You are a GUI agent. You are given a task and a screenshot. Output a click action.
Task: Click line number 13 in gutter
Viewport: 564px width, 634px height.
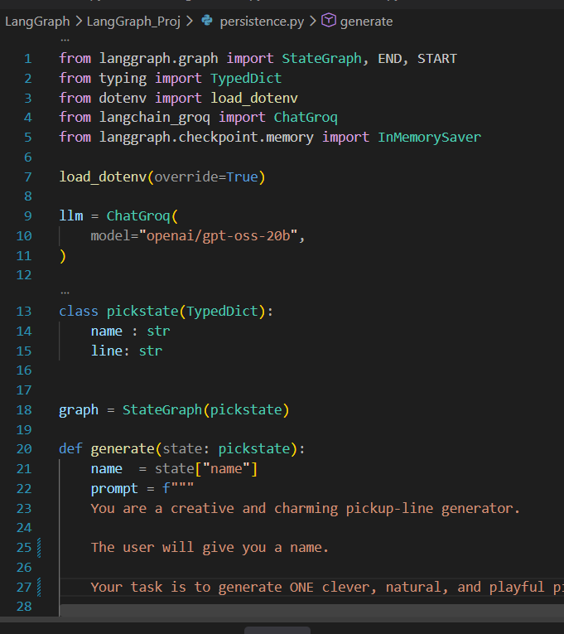click(x=24, y=312)
